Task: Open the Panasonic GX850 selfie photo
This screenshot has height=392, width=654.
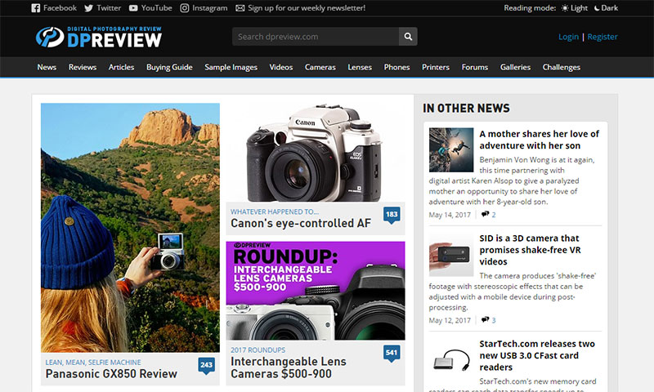Action: pyautogui.click(x=130, y=228)
